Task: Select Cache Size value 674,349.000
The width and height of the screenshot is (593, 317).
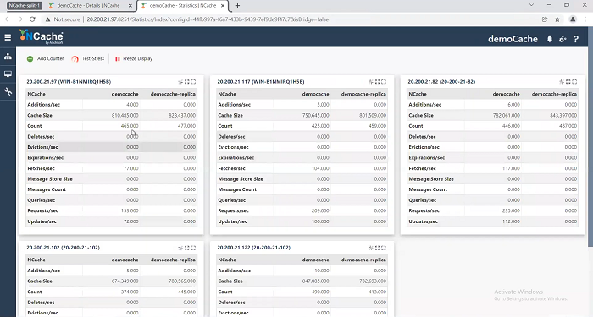Action: 125,281
